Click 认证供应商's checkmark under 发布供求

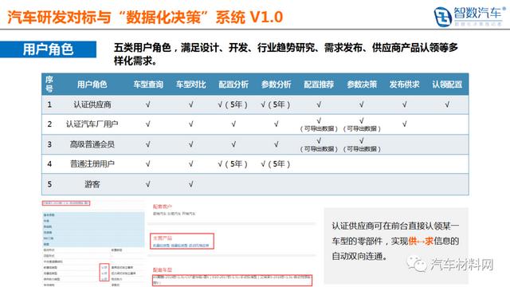(404, 104)
